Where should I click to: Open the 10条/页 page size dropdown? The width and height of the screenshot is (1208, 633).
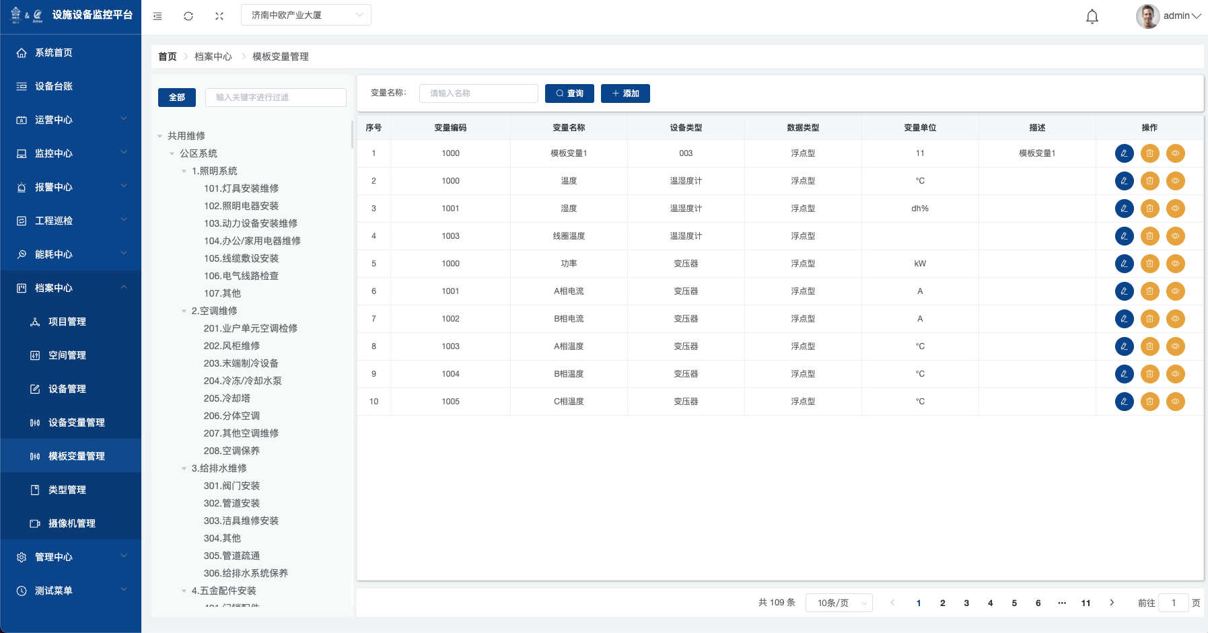[839, 603]
